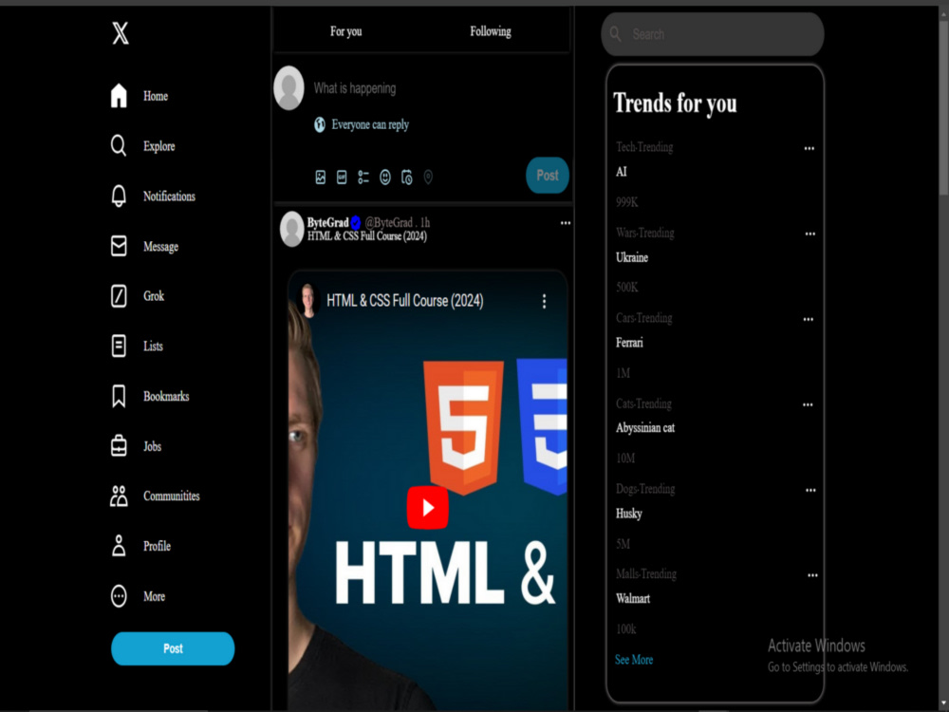Click the composer profile avatar

[x=288, y=87]
